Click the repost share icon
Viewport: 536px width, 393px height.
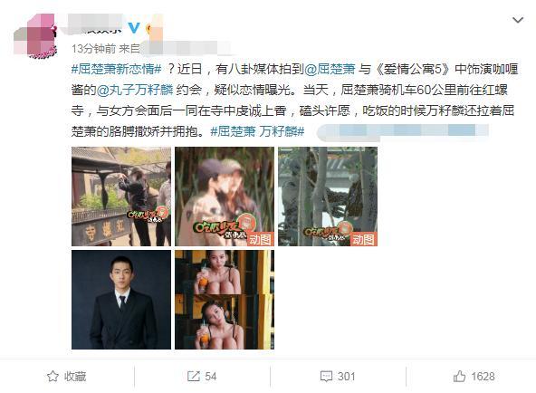click(x=193, y=377)
